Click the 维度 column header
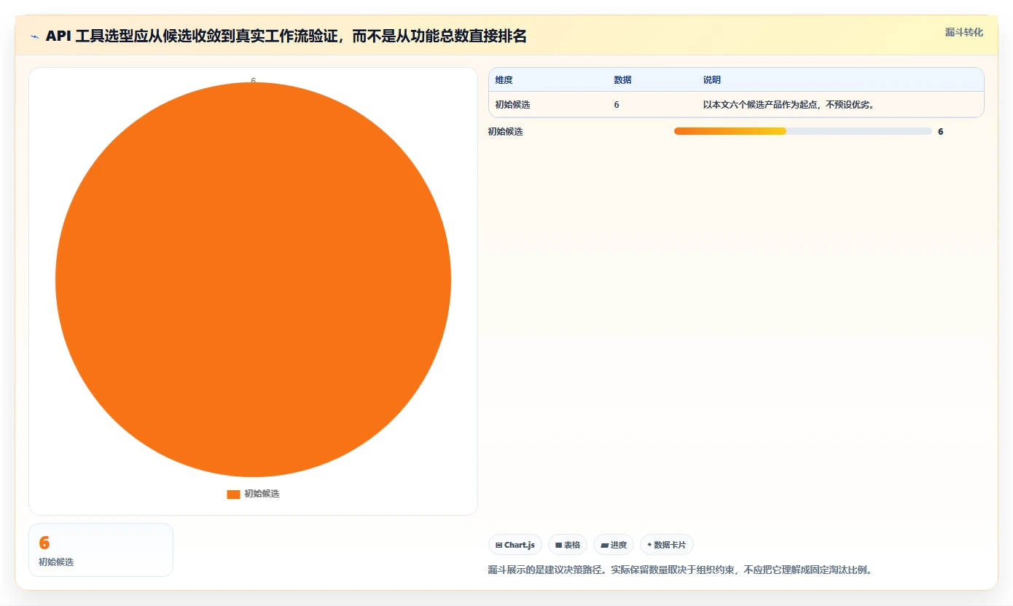 pos(504,80)
